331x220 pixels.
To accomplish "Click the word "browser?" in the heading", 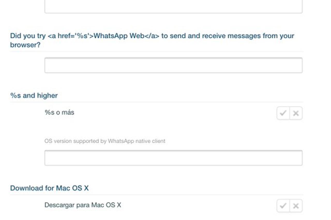I will tap(25, 45).
